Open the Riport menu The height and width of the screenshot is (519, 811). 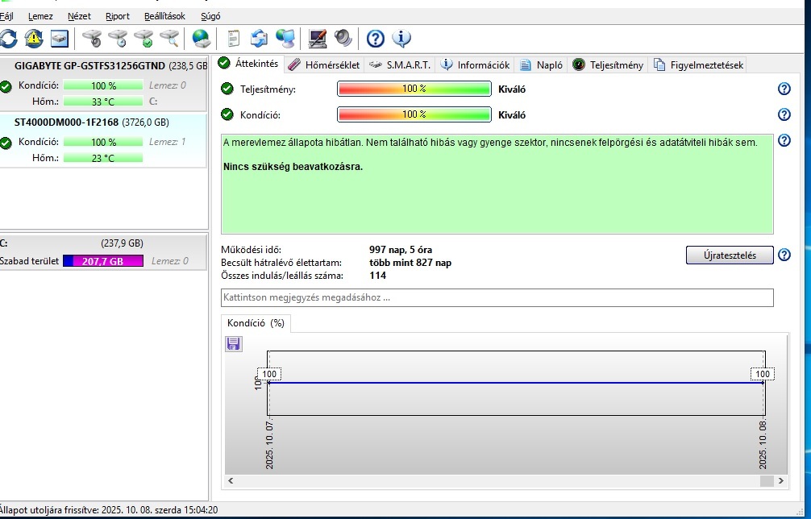click(118, 16)
